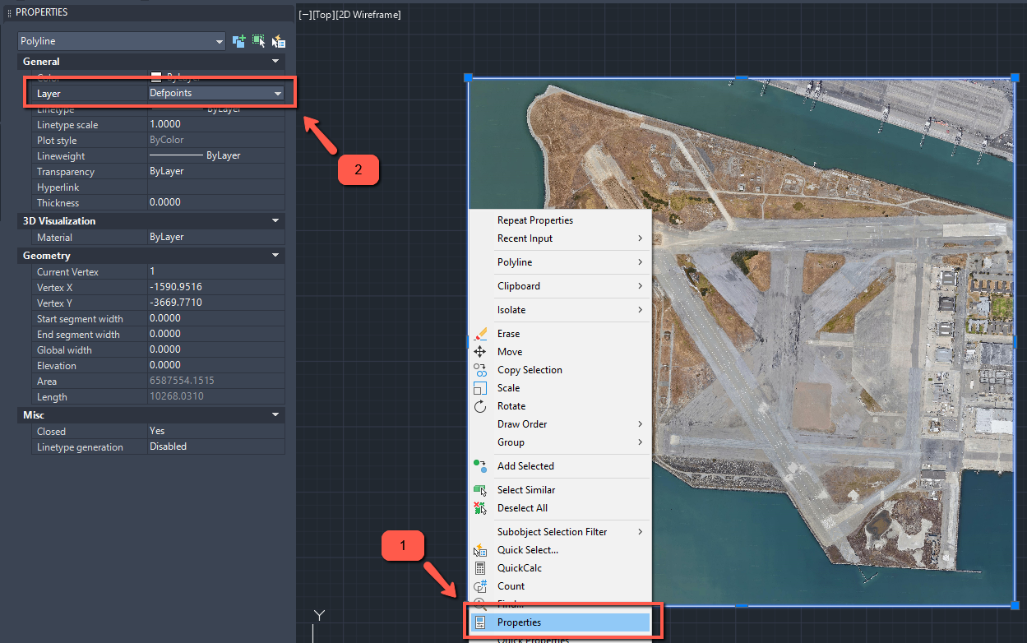1027x643 pixels.
Task: Collapse the Misc section
Action: click(x=275, y=415)
